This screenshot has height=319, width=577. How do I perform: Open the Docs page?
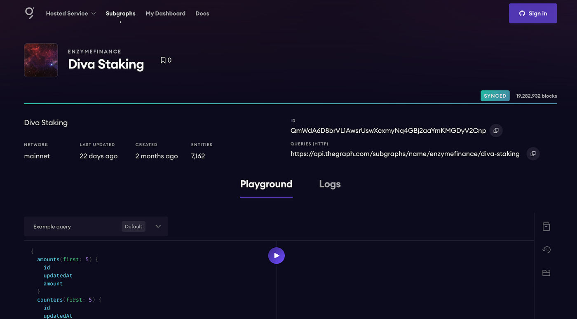[202, 13]
